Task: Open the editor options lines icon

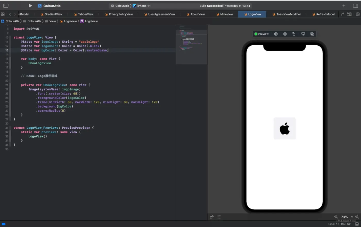Action: pyautogui.click(x=349, y=14)
